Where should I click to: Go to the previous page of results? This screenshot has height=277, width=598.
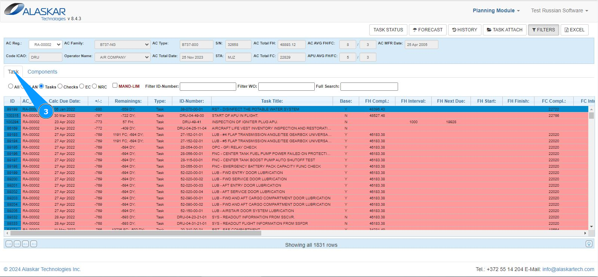[x=17, y=244]
